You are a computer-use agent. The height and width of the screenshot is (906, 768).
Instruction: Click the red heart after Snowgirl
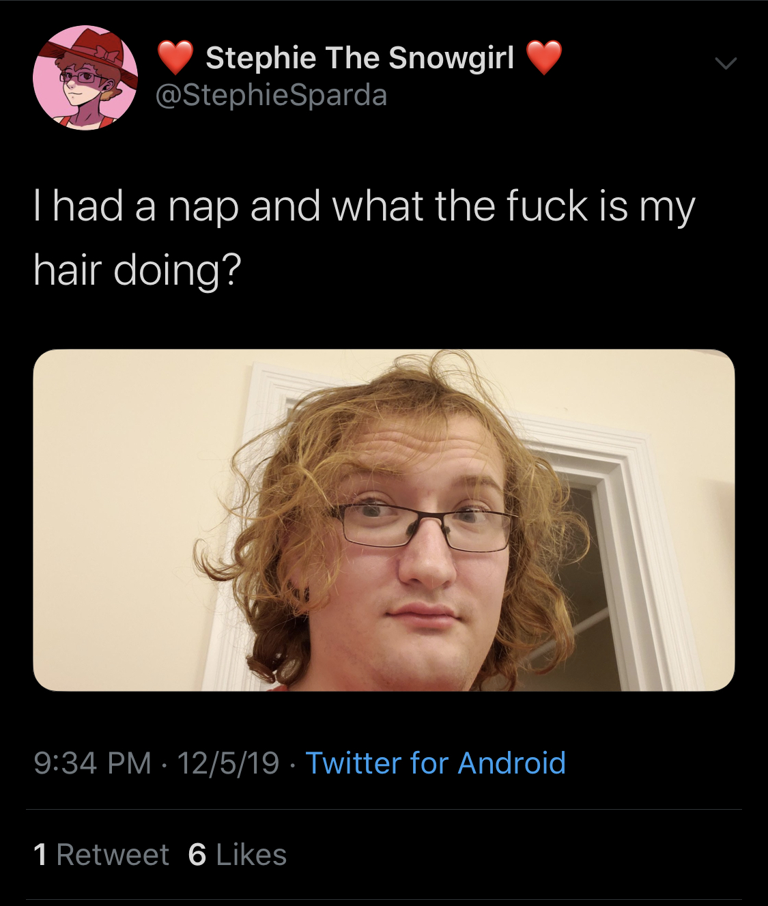[x=544, y=57]
